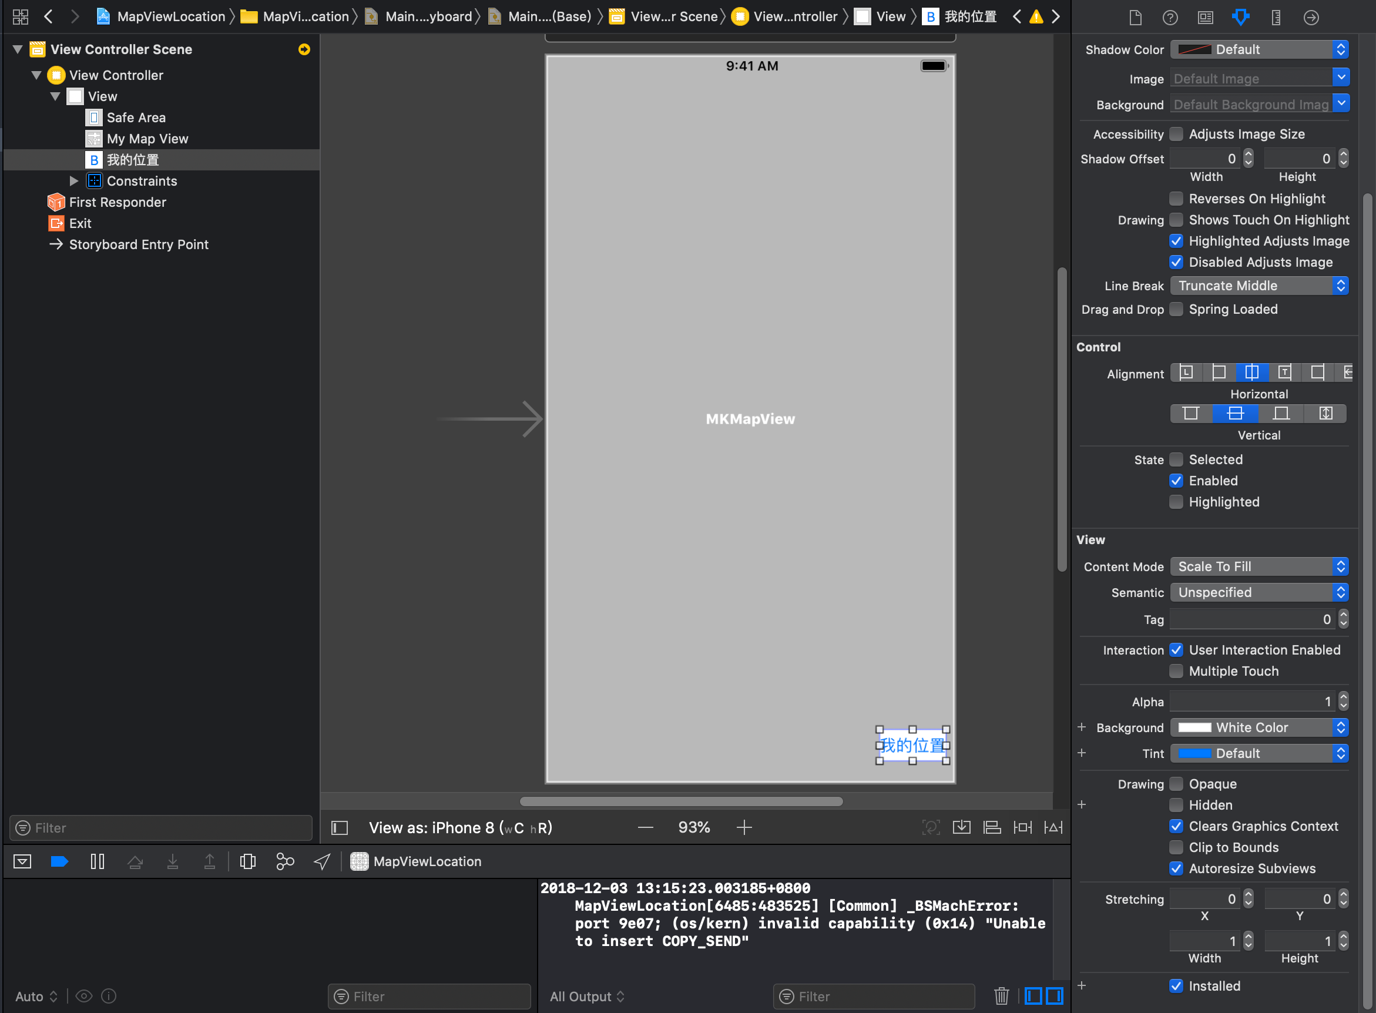Select the Attributes inspector tab
The height and width of the screenshot is (1013, 1376).
pyautogui.click(x=1240, y=17)
